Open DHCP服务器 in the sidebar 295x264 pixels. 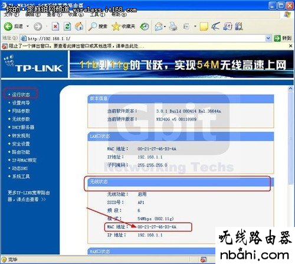[23, 127]
